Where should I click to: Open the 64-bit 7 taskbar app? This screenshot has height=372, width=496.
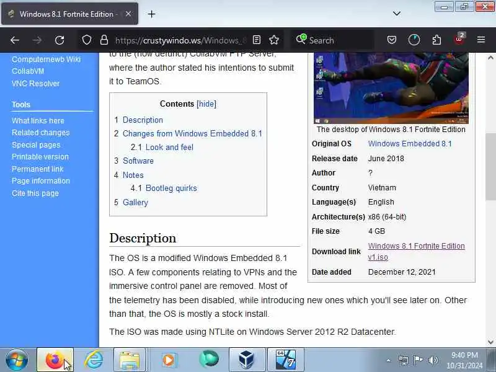286,360
